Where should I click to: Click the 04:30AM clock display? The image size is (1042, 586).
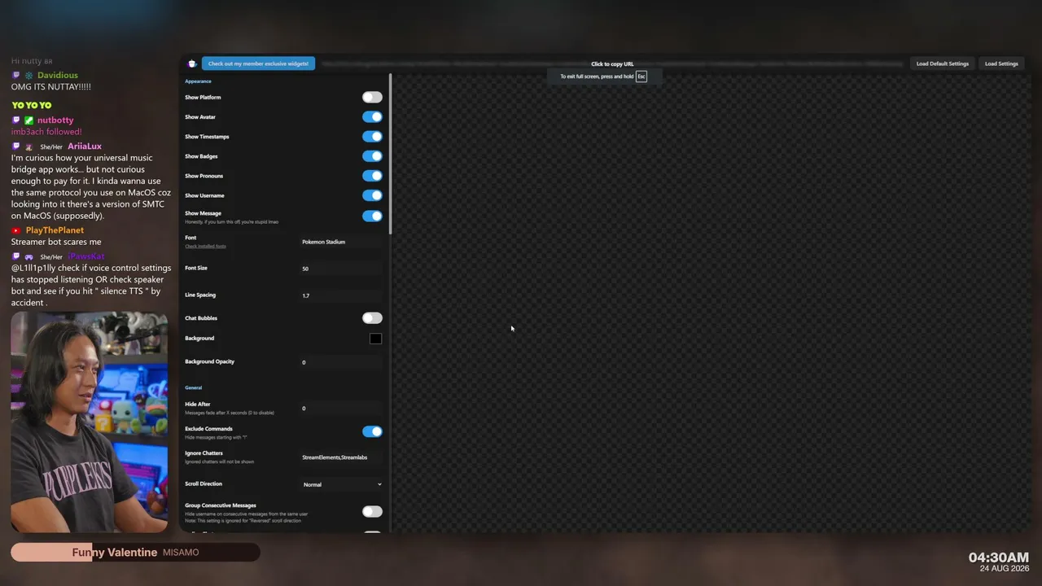tap(999, 558)
